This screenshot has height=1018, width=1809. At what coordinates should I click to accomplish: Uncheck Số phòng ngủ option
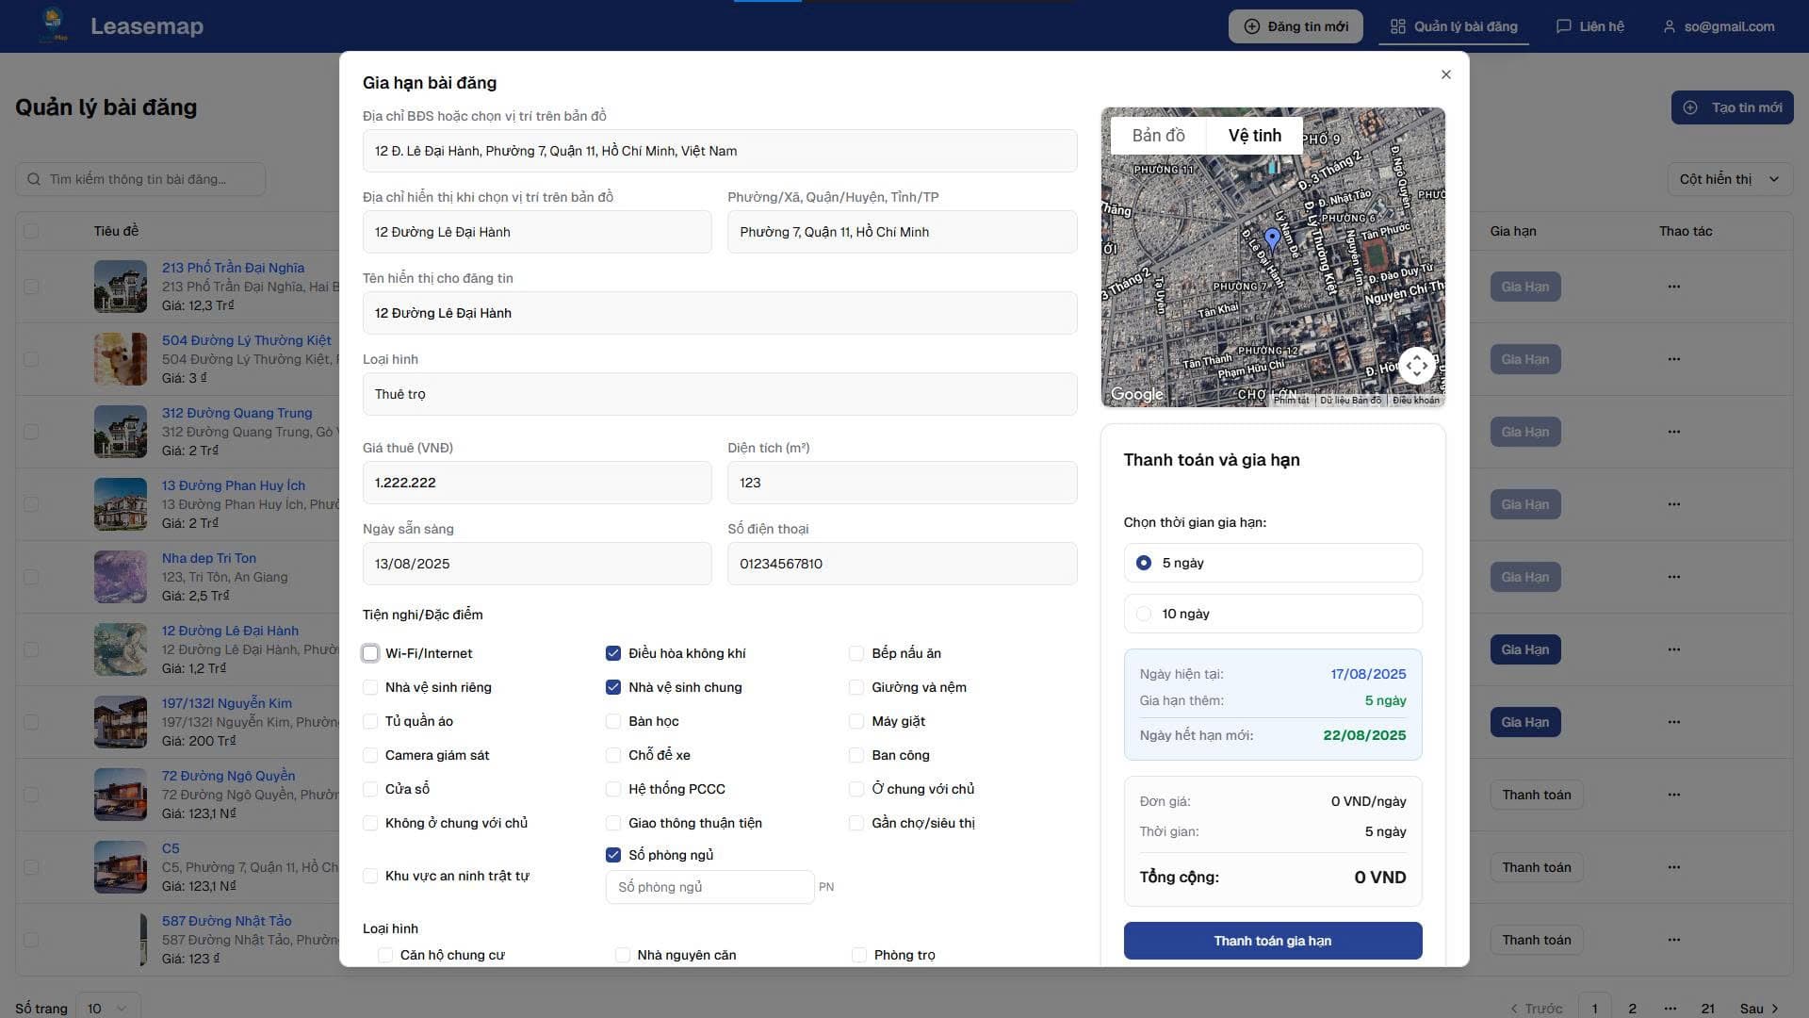coord(612,855)
